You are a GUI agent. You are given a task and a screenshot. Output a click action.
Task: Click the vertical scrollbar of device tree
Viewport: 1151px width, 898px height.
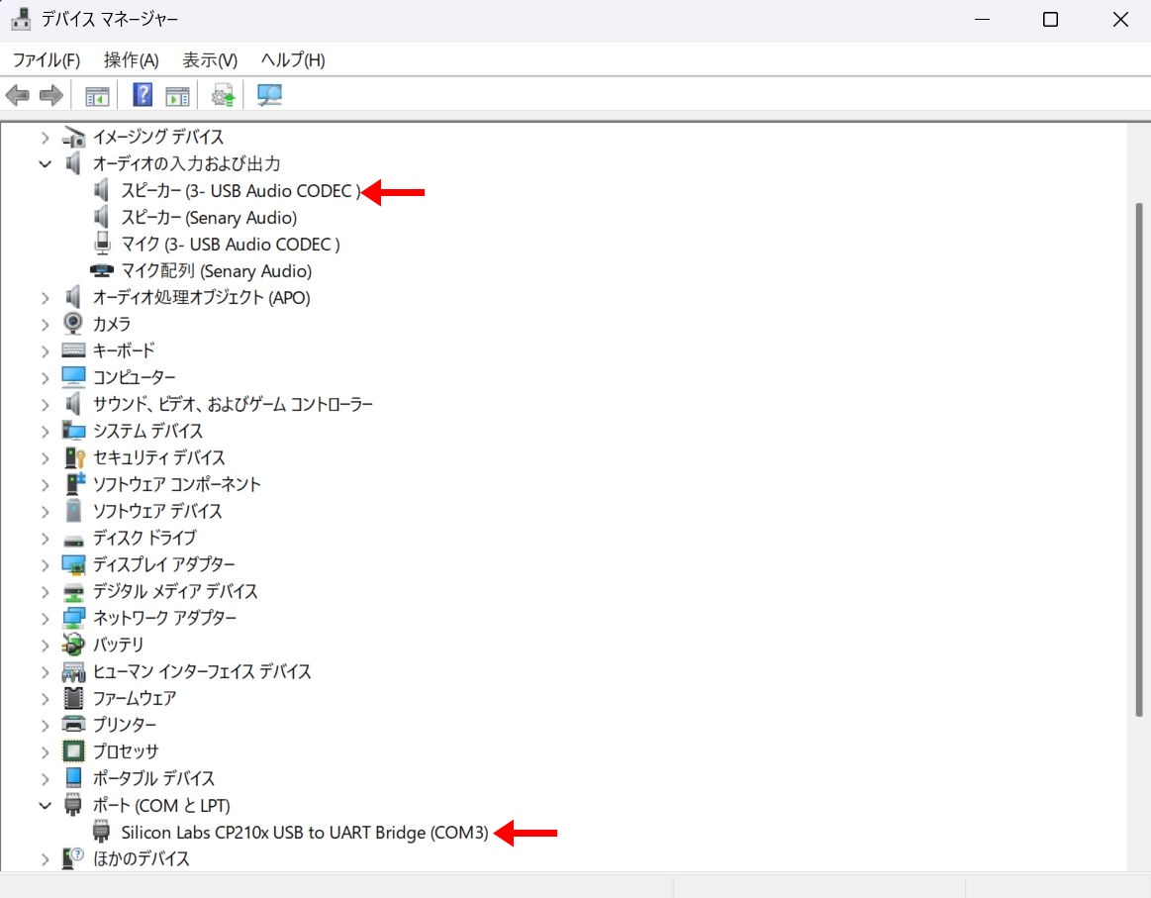[1139, 455]
